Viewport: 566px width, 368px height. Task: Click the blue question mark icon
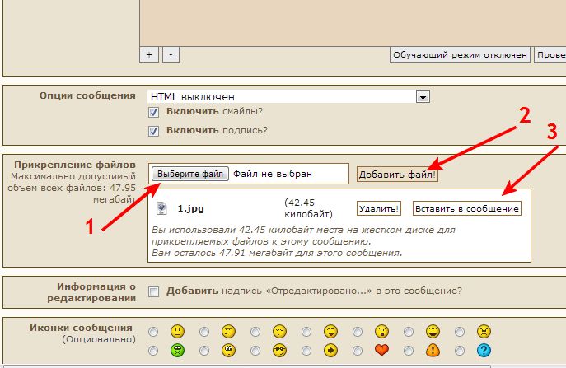point(484,349)
